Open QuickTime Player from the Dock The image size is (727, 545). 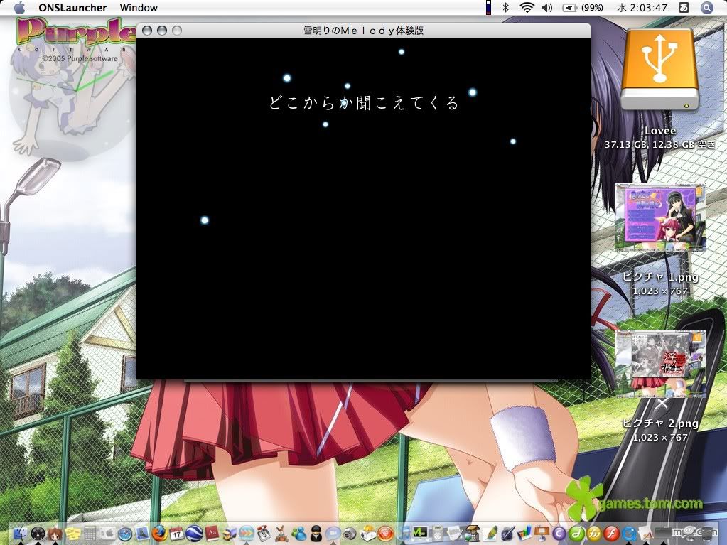point(630,534)
